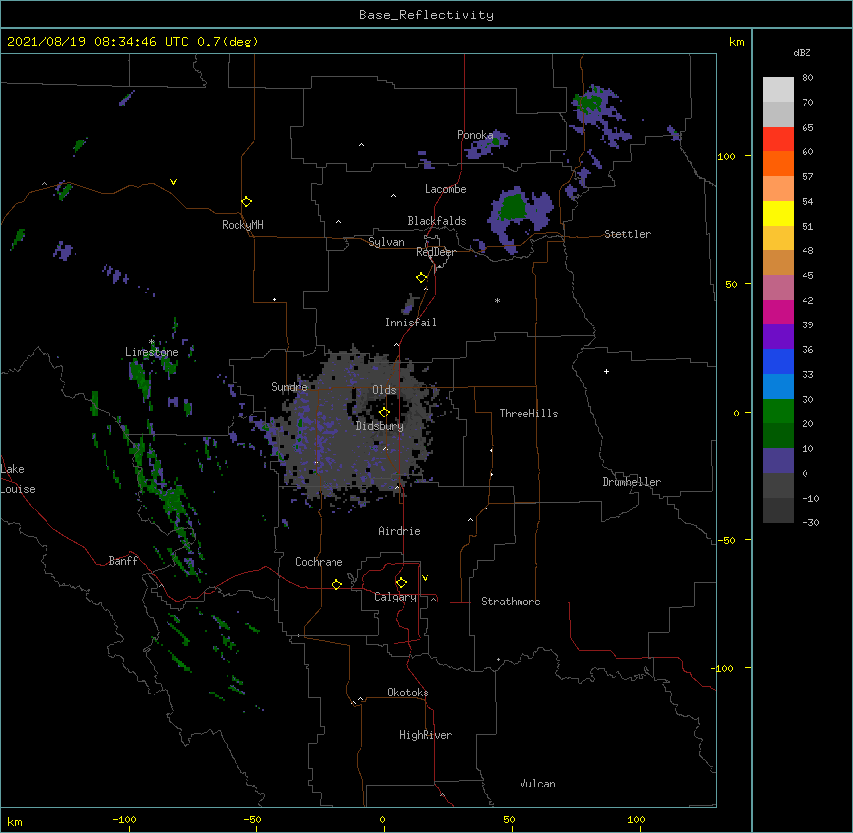Select the yellow diamond marker above Calgary
This screenshot has height=833, width=853.
pyautogui.click(x=401, y=583)
